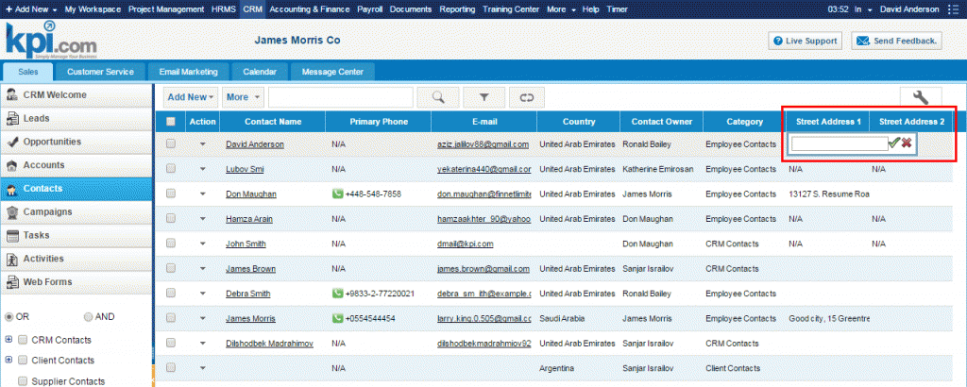Open action arrow for Hamza Arain

point(203,219)
